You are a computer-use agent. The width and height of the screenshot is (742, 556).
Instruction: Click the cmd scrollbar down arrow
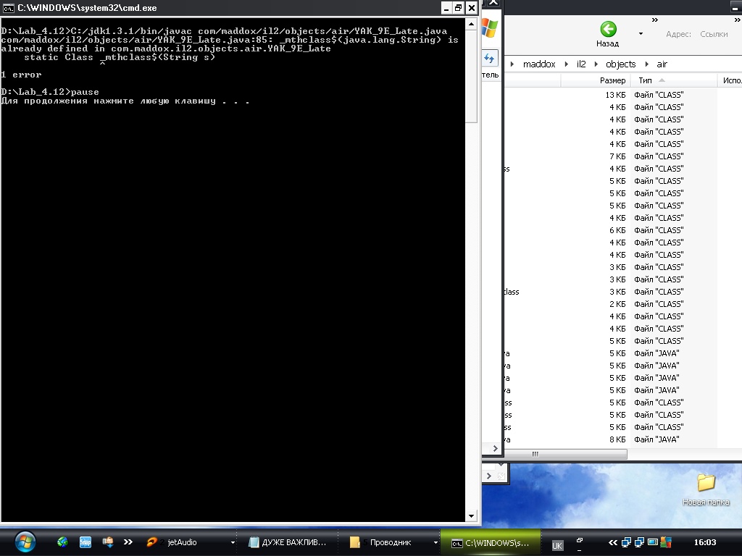471,516
